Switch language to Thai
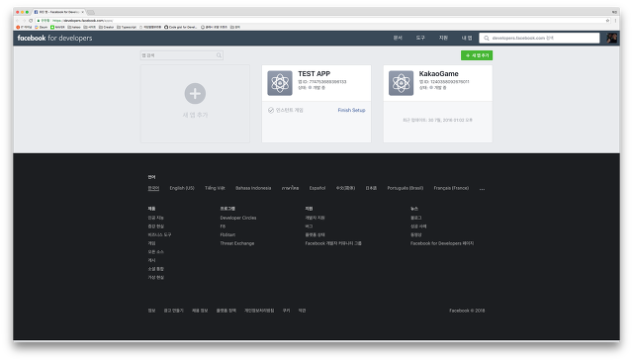 [x=290, y=188]
